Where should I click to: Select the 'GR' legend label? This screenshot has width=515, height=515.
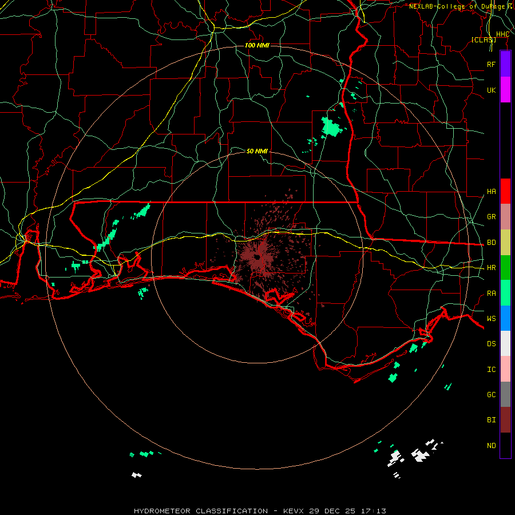coord(491,217)
